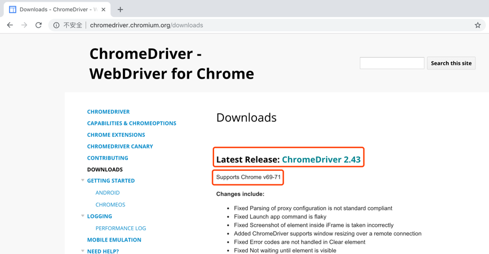The height and width of the screenshot is (254, 489).
Task: Reload the page with the refresh icon
Action: (x=38, y=25)
